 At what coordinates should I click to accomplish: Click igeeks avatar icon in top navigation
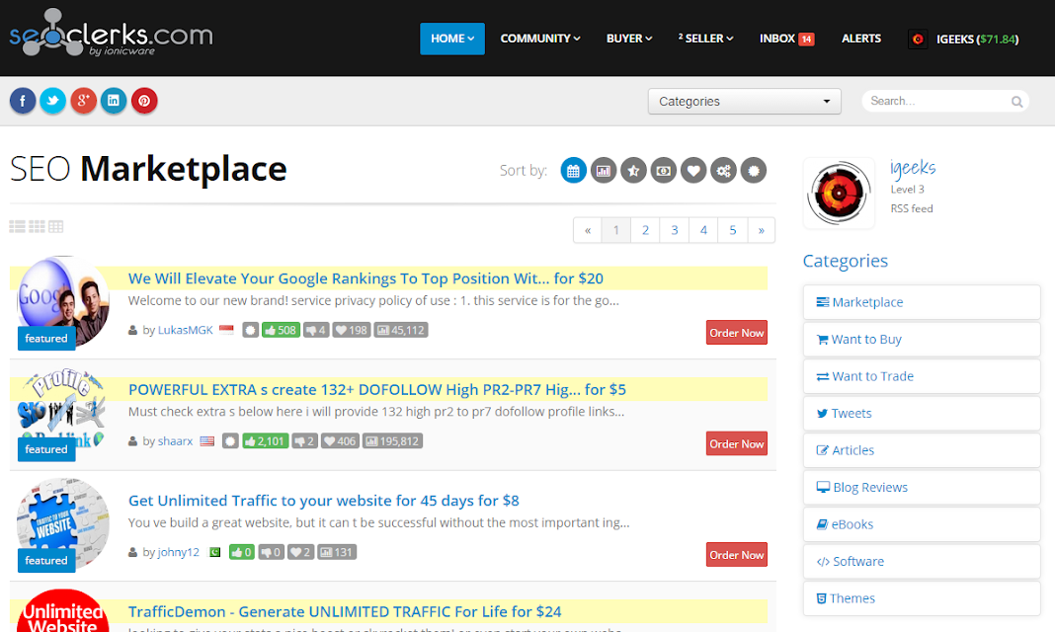click(918, 39)
